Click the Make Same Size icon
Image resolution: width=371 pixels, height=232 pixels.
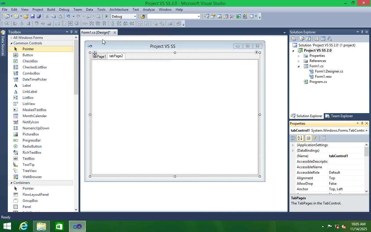click(x=70, y=24)
